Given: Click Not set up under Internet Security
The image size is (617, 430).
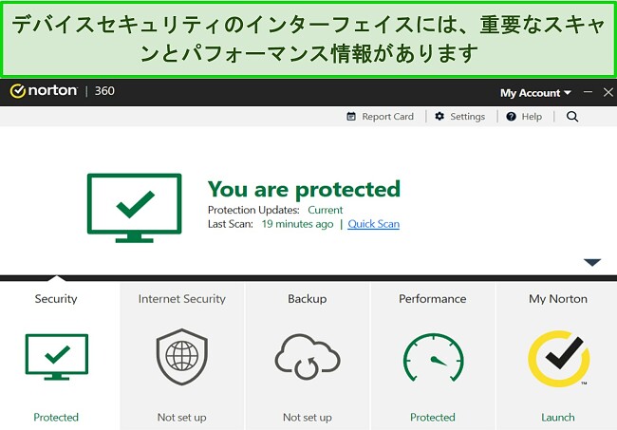Looking at the screenshot, I should (x=182, y=417).
